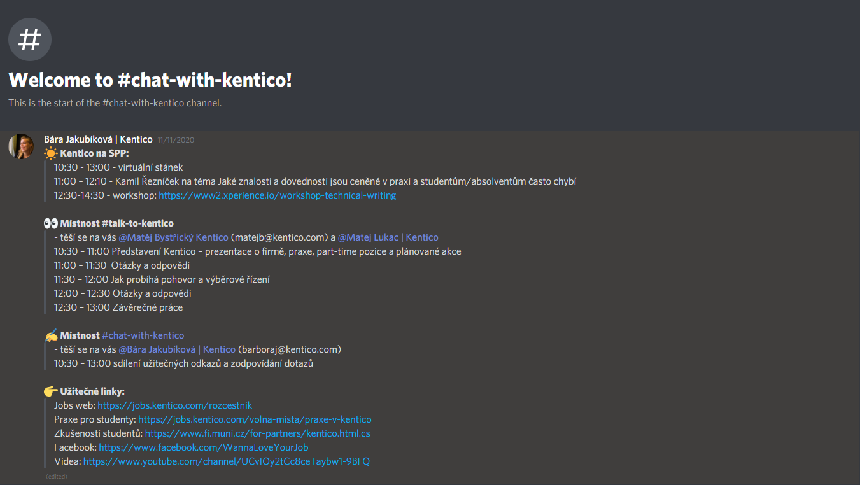860x485 pixels.
Task: Open the Jobs web rozcestnik link
Action: [175, 405]
